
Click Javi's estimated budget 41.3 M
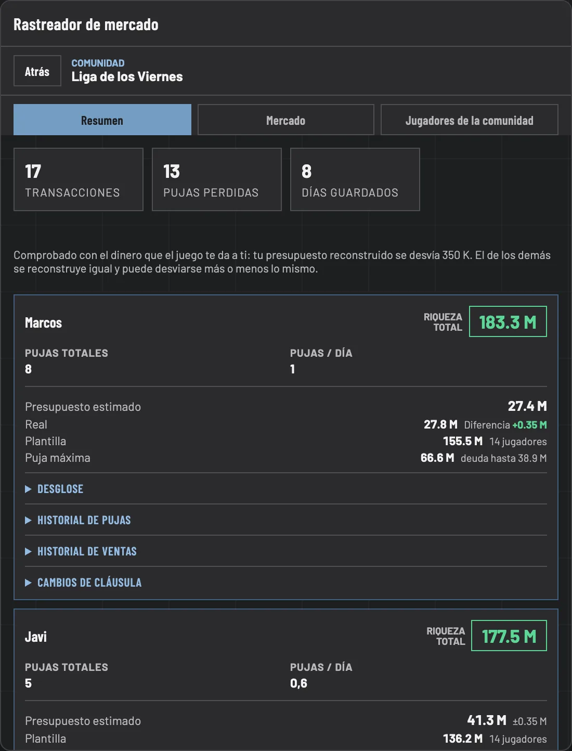coord(487,720)
